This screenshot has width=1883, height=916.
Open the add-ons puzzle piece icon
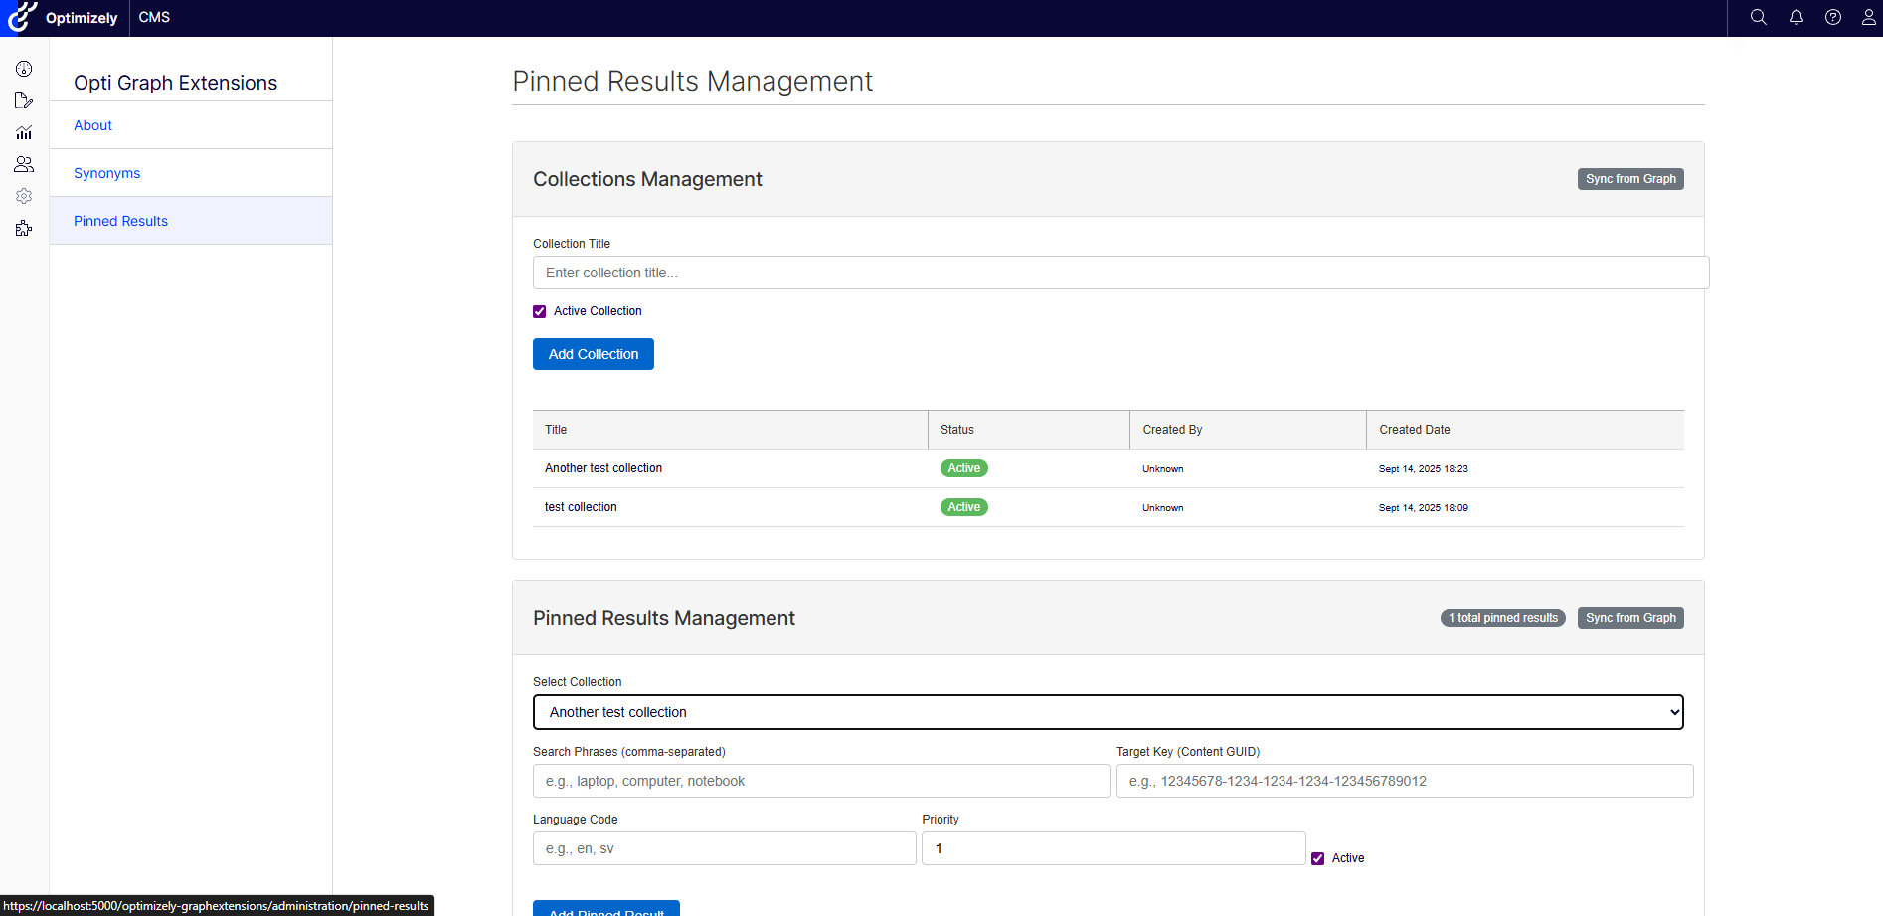(24, 228)
